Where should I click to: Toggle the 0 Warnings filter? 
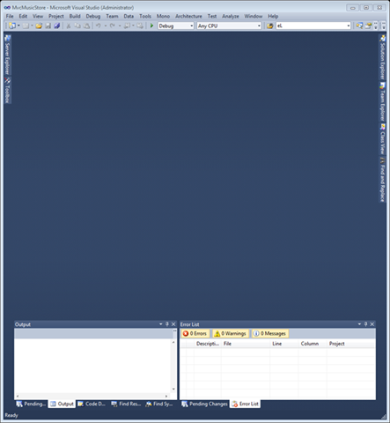(231, 333)
